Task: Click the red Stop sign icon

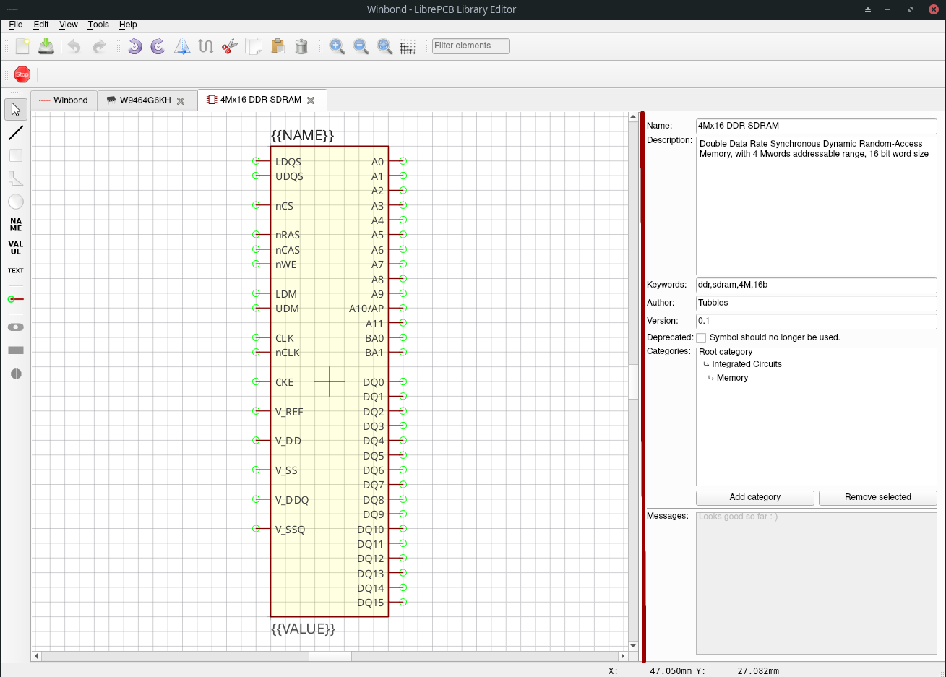Action: click(22, 74)
